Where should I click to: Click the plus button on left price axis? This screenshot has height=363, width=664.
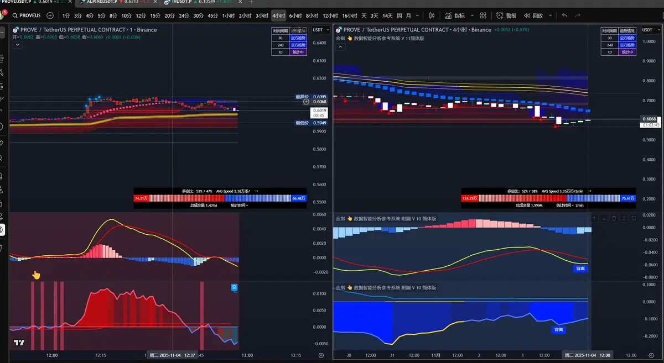(x=306, y=101)
